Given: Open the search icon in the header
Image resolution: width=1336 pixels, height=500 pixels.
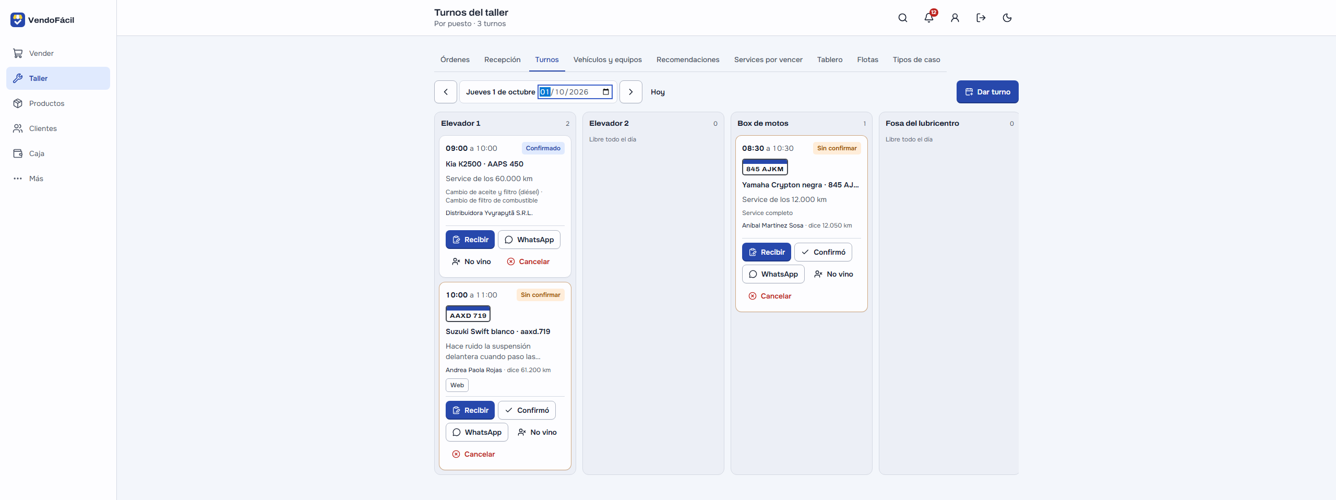Looking at the screenshot, I should tap(903, 18).
